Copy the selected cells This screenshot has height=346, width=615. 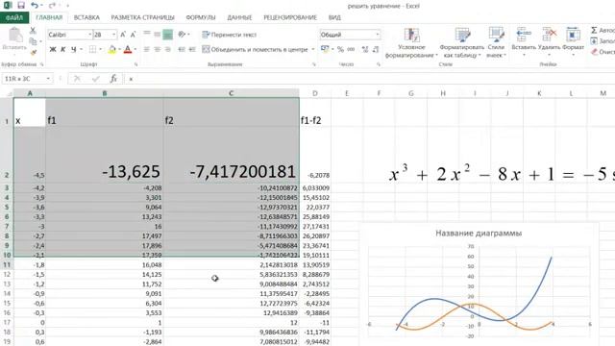(33, 41)
